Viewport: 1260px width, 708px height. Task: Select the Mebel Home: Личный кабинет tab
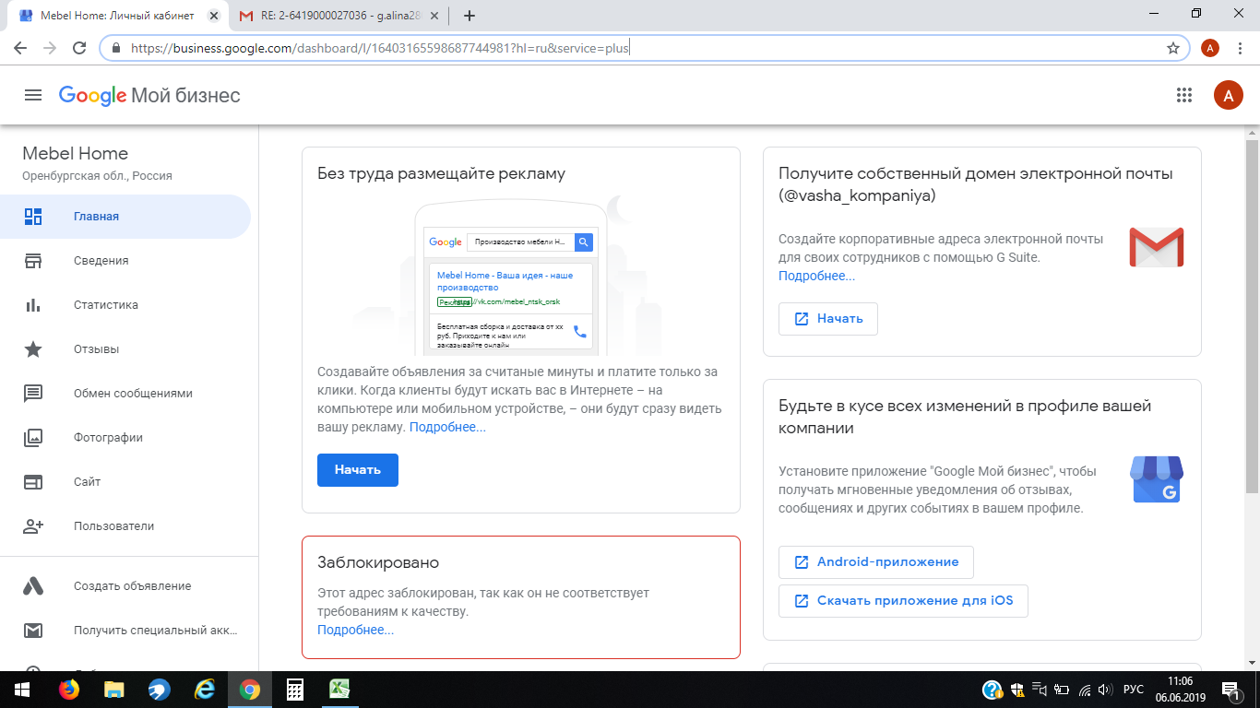(118, 16)
